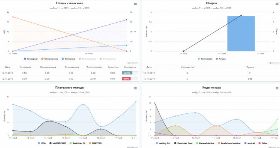This screenshot has width=280, height=148.
Task: Click the 64.29% conversion progress bar
Action: (x=130, y=73)
